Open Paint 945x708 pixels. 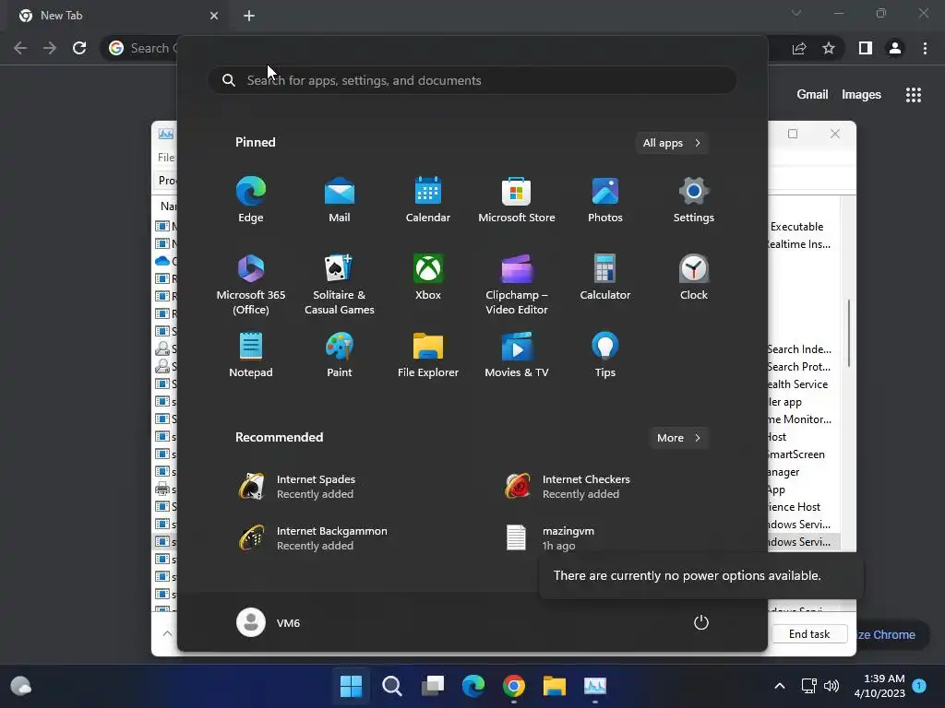pos(340,355)
